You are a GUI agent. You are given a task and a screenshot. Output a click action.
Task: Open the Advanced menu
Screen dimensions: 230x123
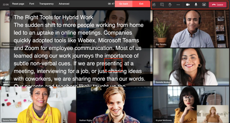coord(64,4)
